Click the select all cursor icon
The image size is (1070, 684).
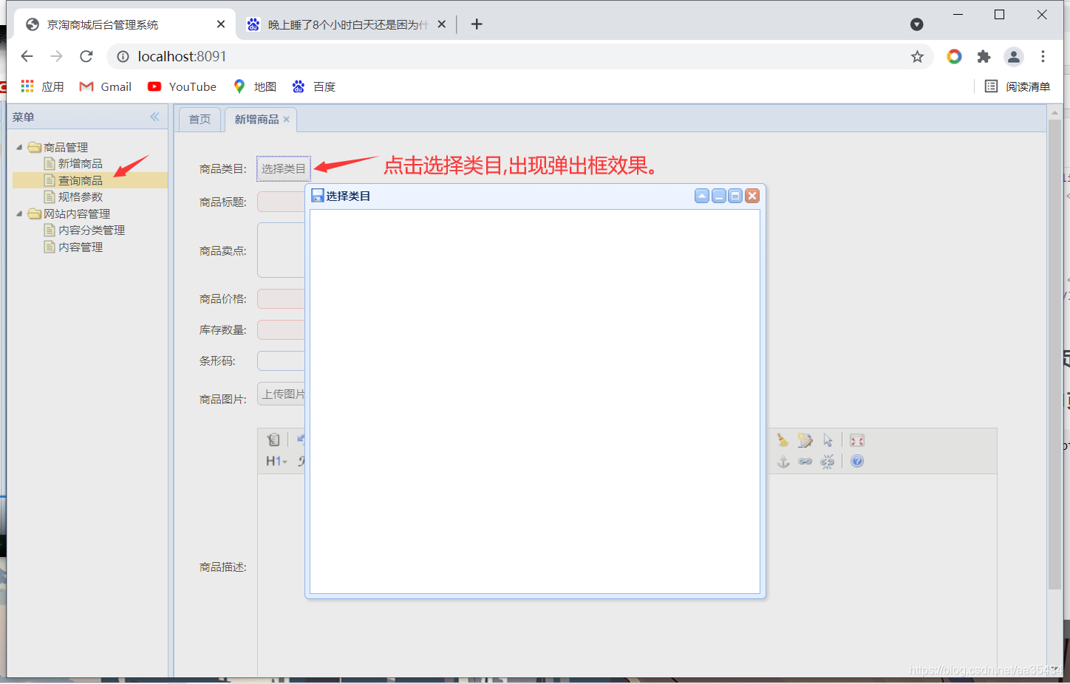click(828, 440)
